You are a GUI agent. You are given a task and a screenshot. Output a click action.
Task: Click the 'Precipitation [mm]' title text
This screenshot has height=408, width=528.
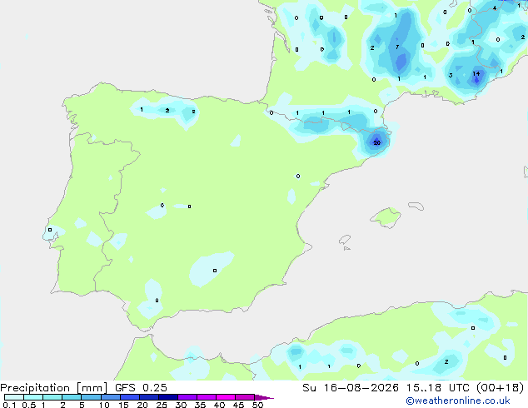click(x=53, y=388)
